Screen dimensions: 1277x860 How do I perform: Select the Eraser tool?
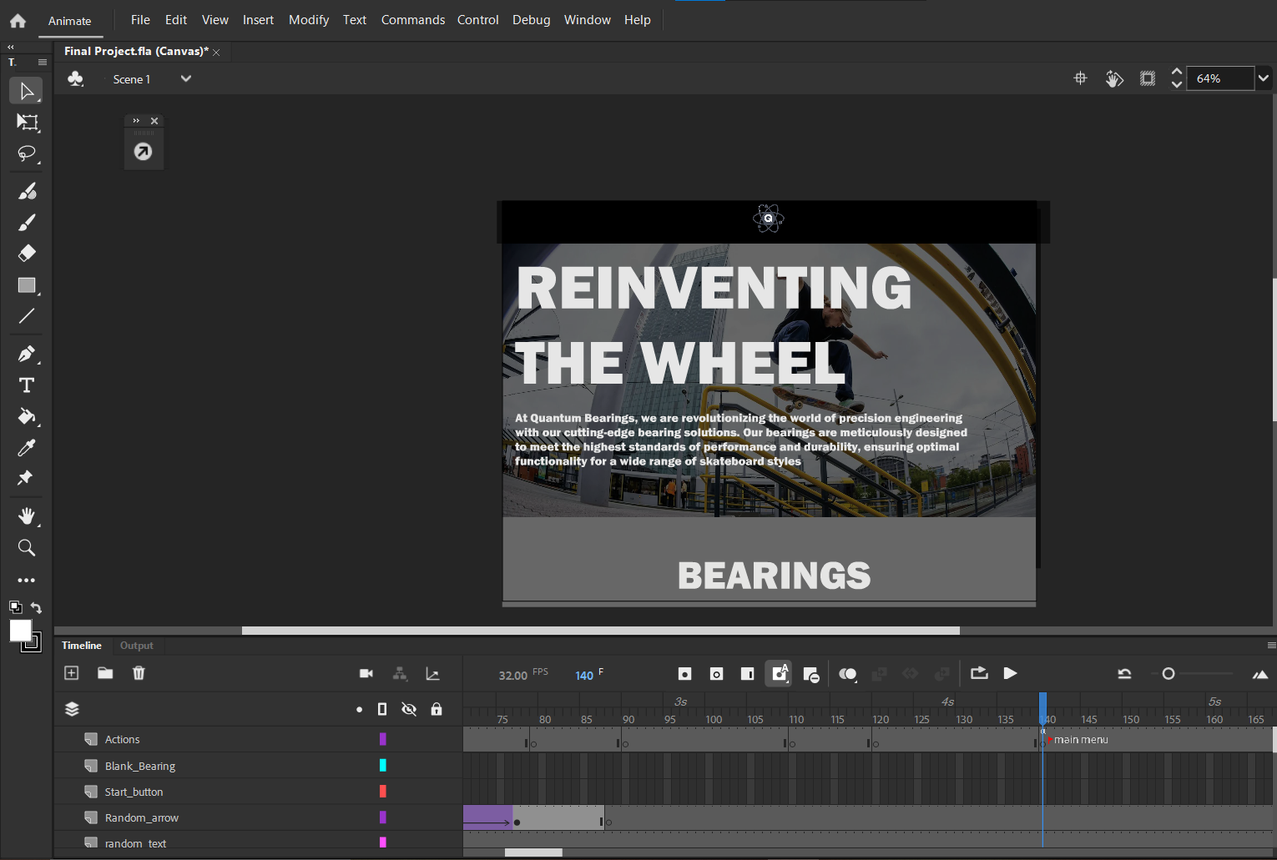[x=27, y=254]
